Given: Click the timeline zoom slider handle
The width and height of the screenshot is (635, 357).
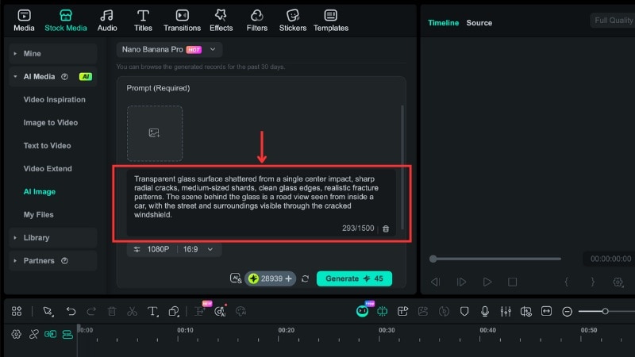Looking at the screenshot, I should point(605,311).
